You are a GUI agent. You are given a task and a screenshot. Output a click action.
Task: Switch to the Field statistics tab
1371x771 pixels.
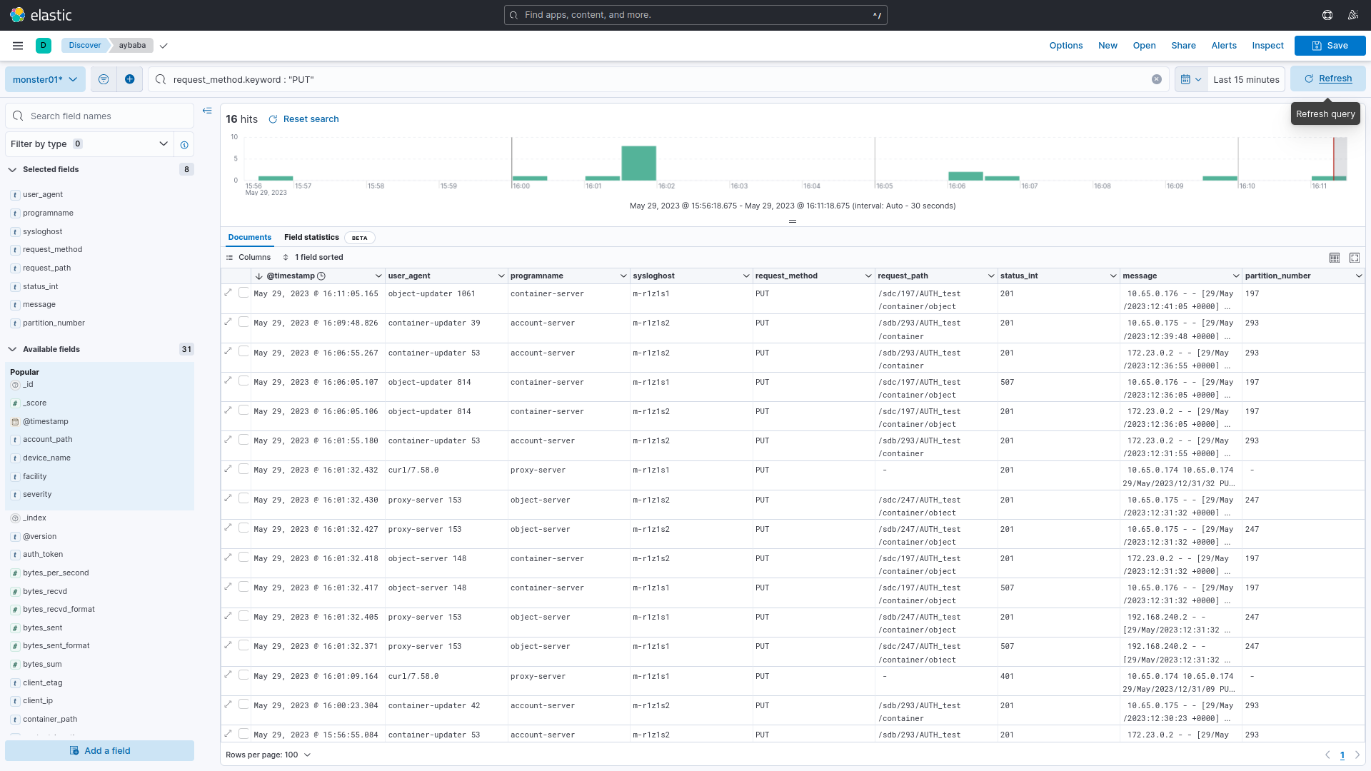point(311,238)
